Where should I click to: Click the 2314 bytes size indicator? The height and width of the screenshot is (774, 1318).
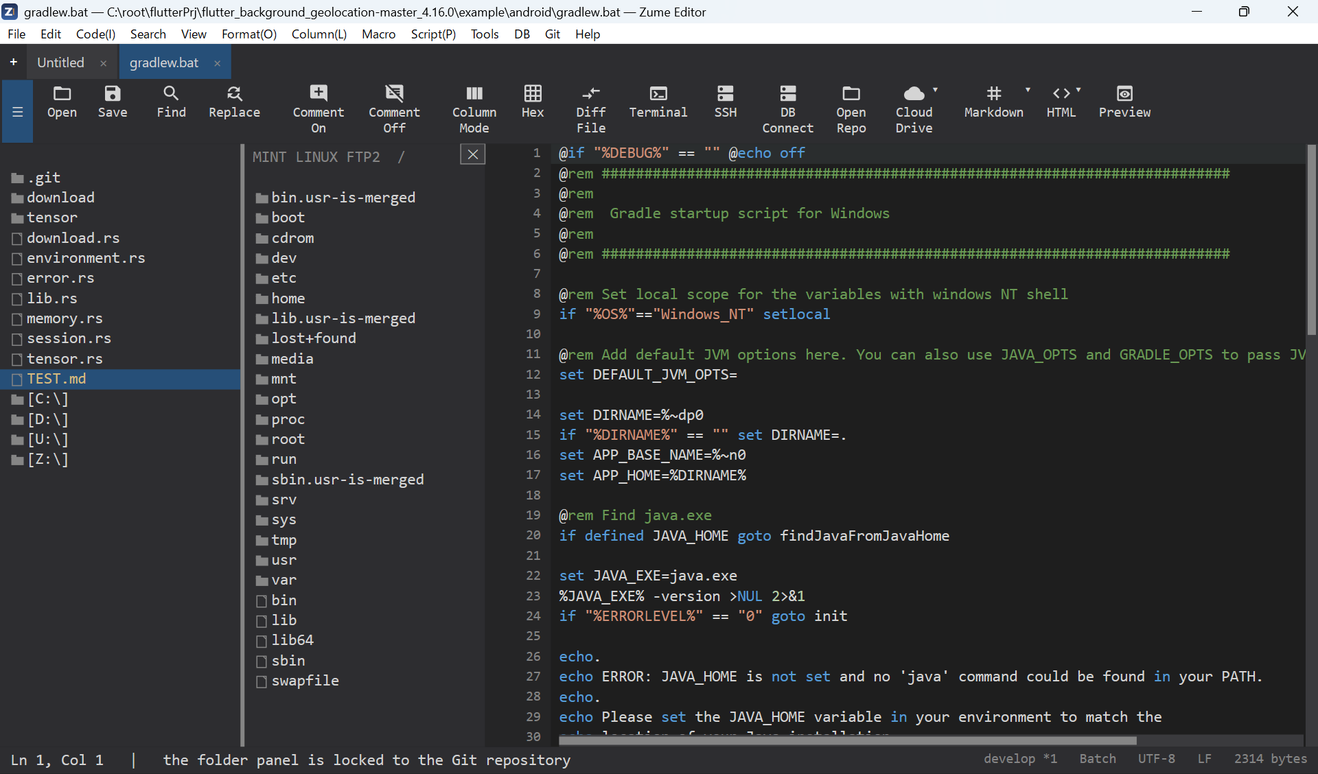coord(1271,759)
